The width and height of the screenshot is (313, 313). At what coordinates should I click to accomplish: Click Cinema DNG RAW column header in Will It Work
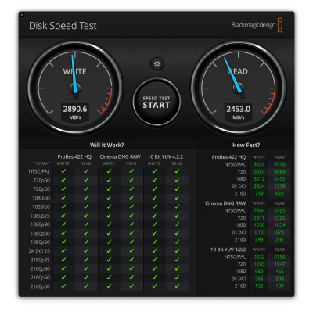(120, 156)
